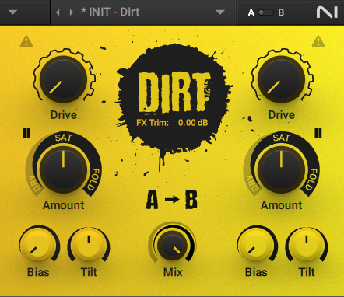Click the right Drive knob

tap(281, 79)
